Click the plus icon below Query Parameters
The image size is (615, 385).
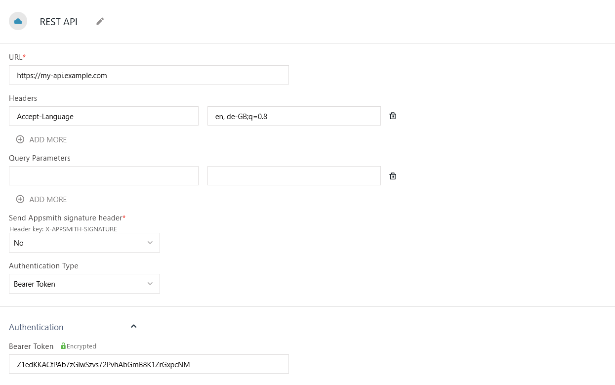pyautogui.click(x=20, y=199)
